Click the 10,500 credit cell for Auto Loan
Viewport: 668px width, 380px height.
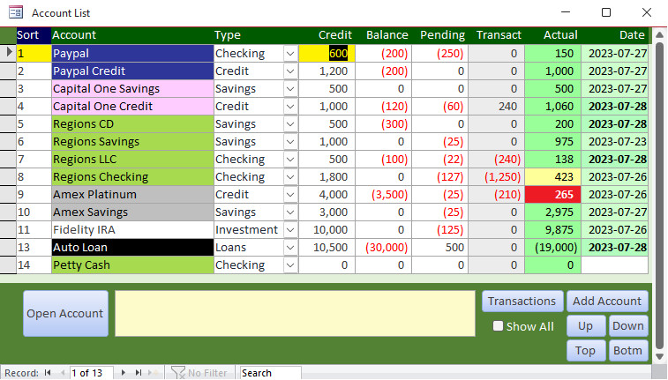click(x=326, y=248)
